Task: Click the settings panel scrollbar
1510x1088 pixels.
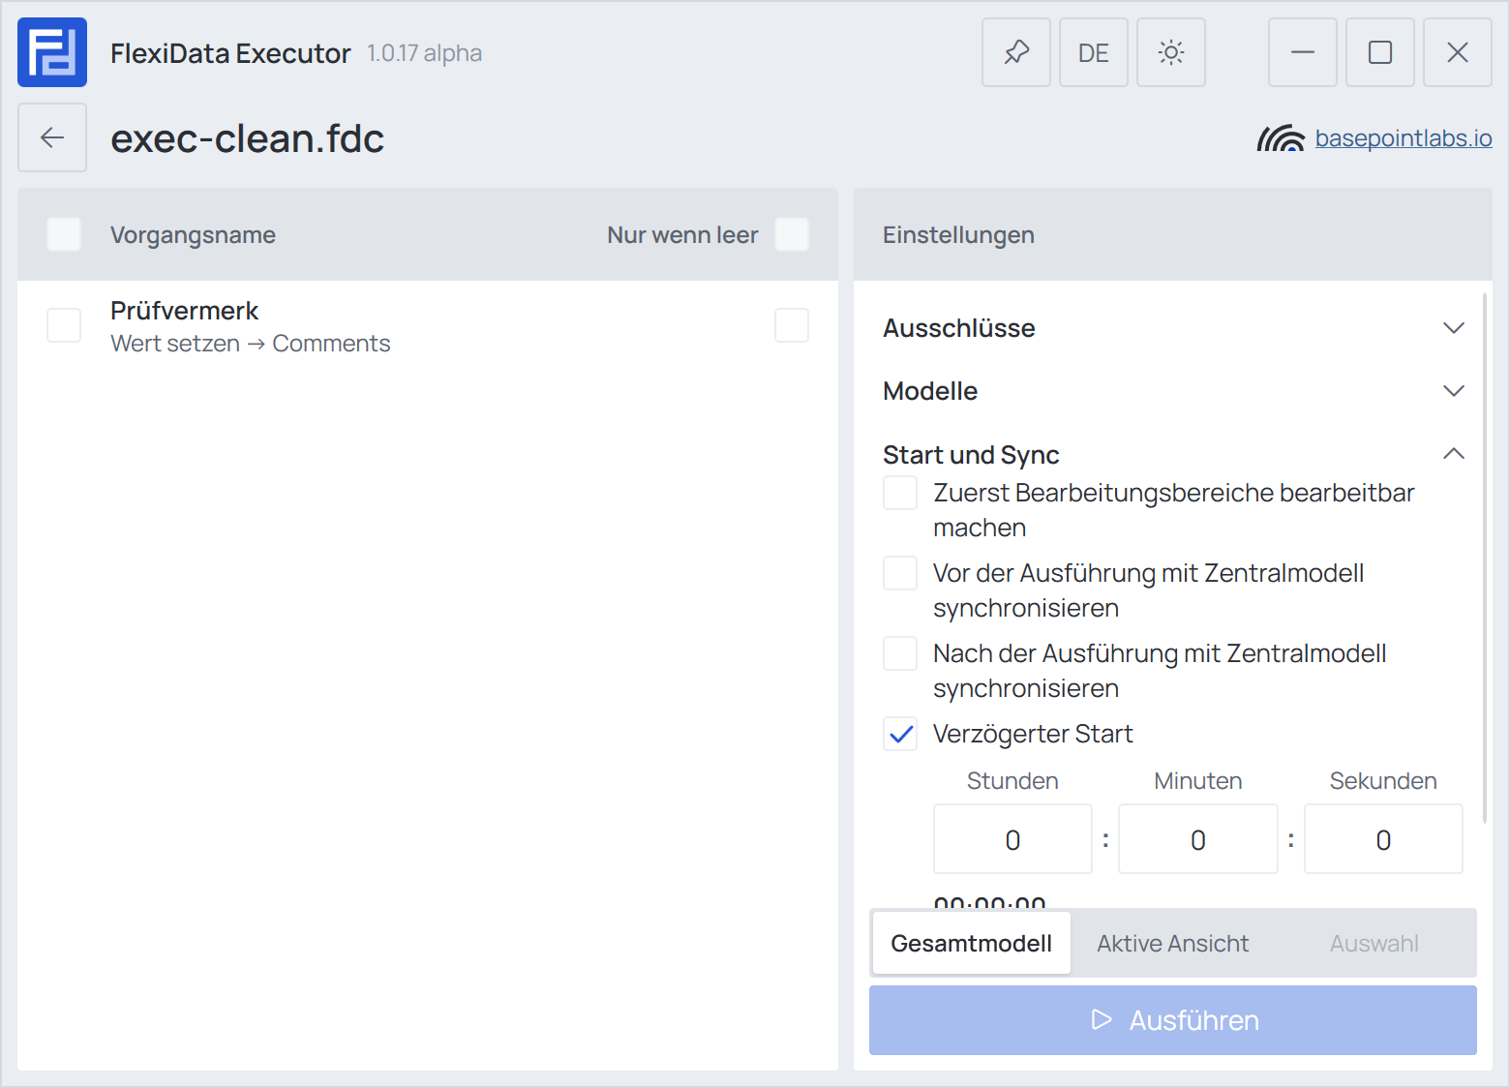Action: click(1485, 558)
